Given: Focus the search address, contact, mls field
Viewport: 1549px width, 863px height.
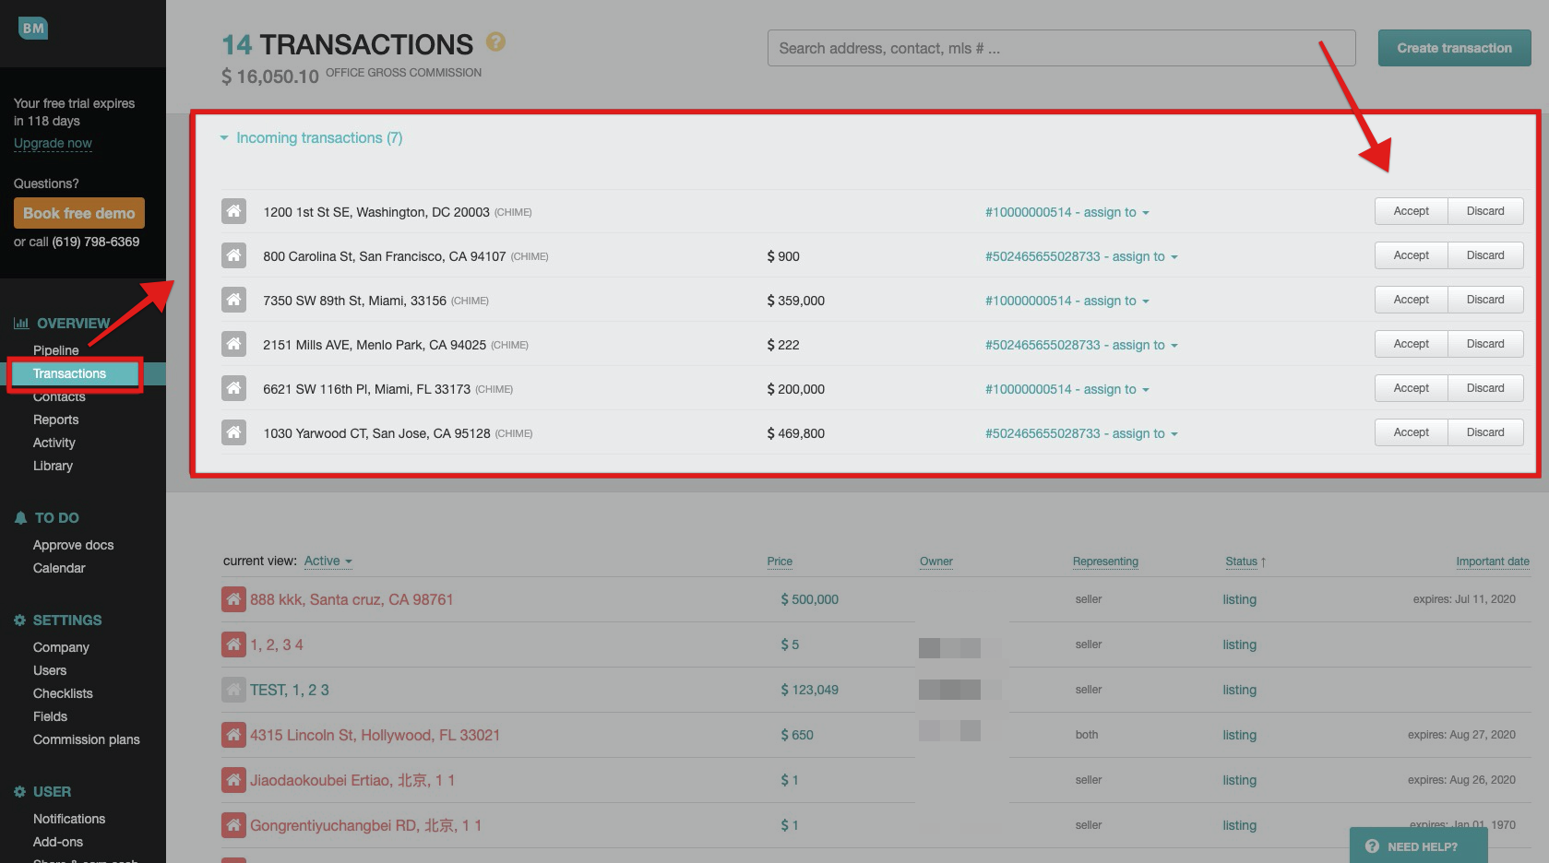Looking at the screenshot, I should click(1061, 48).
